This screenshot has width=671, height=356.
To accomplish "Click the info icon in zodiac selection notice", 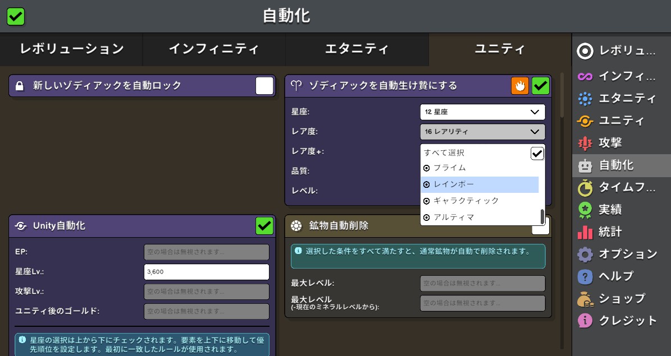I will (x=22, y=340).
